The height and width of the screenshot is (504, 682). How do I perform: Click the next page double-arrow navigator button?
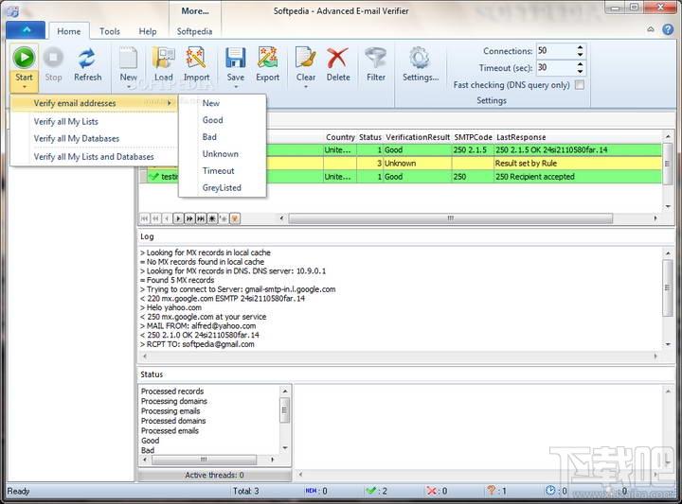click(x=189, y=218)
